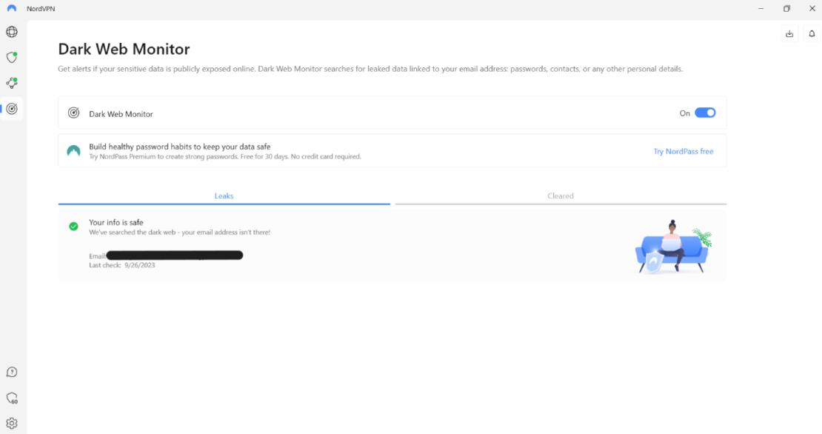The width and height of the screenshot is (822, 434).
Task: Click the green checkmark safe status icon
Action: [x=73, y=227]
